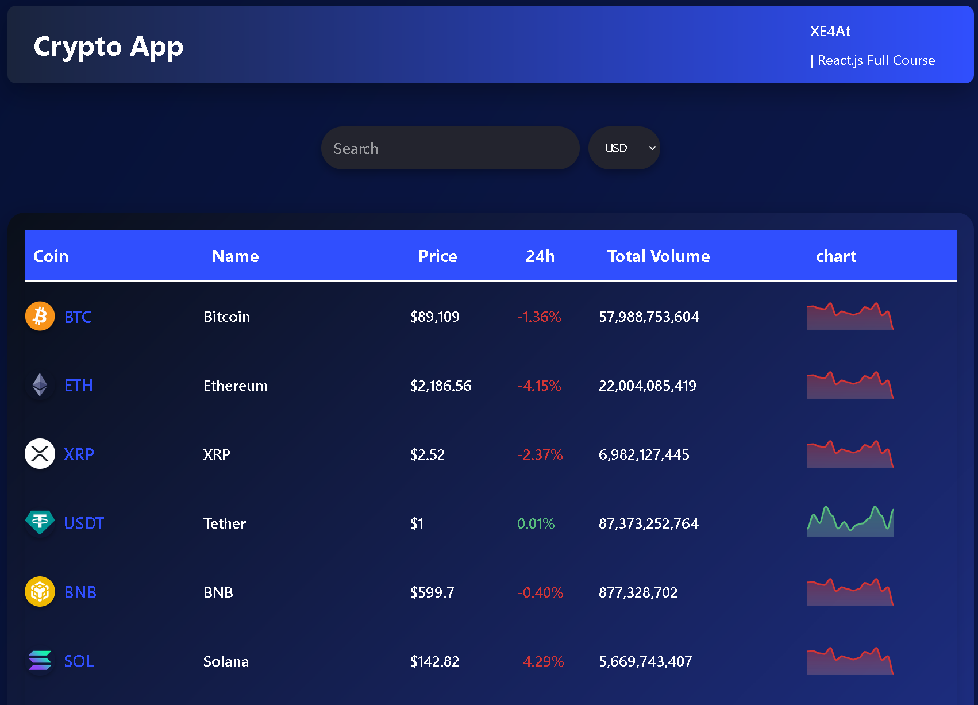Viewport: 978px width, 705px height.
Task: Click the XE4At header text
Action: [830, 31]
